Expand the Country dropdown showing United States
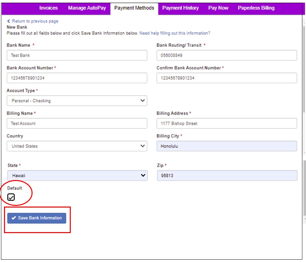The image size is (306, 262). tap(77, 146)
